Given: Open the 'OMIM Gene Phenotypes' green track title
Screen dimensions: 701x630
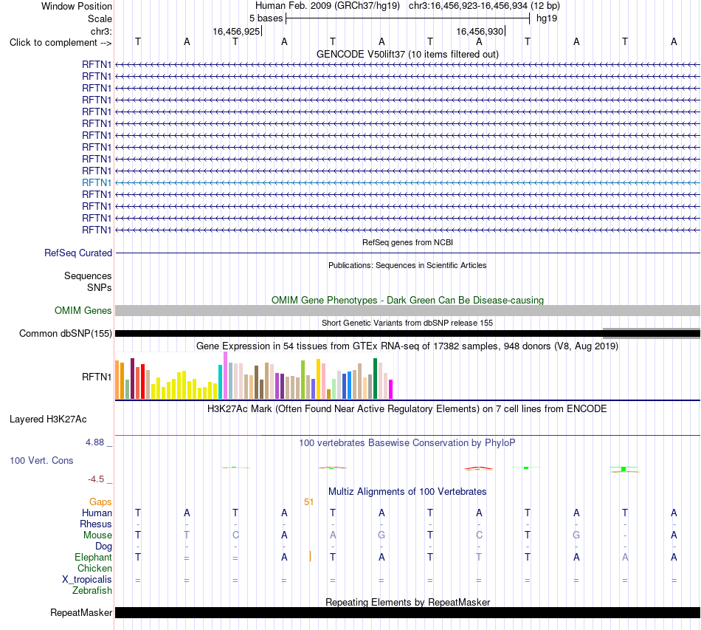Looking at the screenshot, I should pyautogui.click(x=407, y=301).
